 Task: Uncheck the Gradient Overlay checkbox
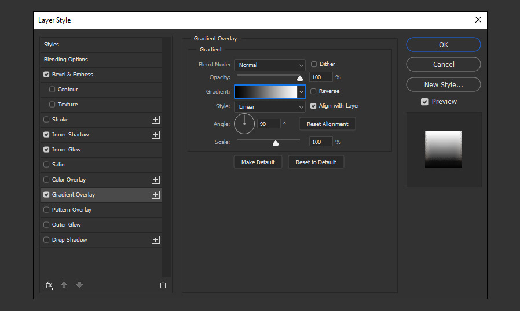tap(46, 195)
